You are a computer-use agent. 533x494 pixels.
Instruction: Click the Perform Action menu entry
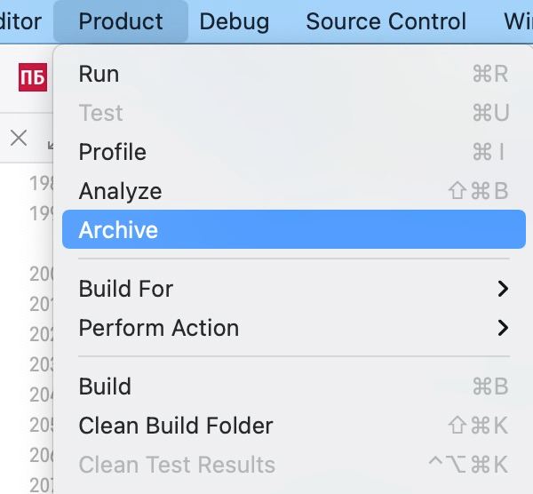tap(294, 328)
